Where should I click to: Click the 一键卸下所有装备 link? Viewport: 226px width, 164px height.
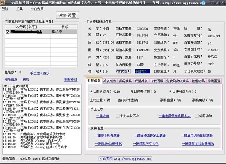tap(107, 135)
